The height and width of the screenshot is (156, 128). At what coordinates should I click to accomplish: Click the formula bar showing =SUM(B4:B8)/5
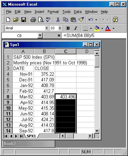(x=94, y=36)
